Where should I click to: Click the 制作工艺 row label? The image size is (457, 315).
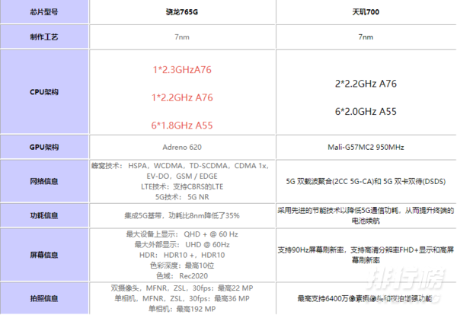pyautogui.click(x=44, y=37)
